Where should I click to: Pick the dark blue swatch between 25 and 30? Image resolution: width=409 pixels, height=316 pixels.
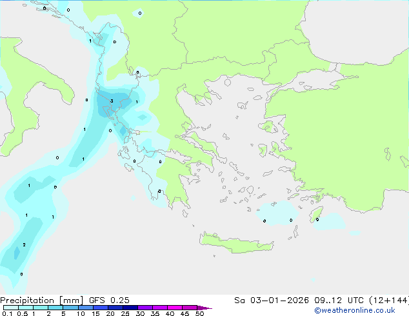tap(130, 308)
